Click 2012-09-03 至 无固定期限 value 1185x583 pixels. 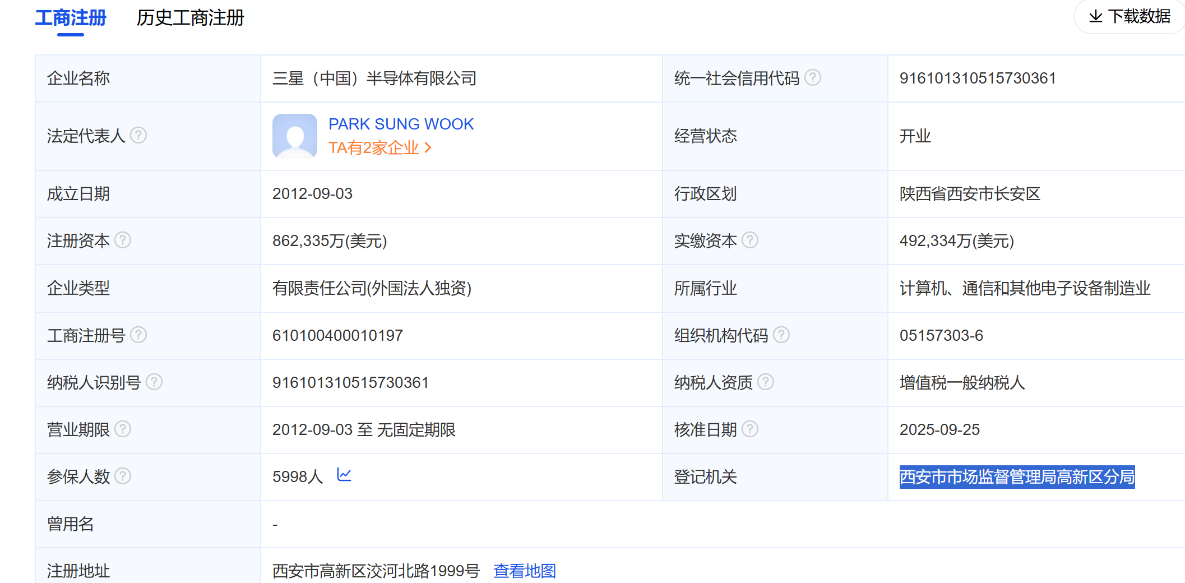(x=364, y=429)
